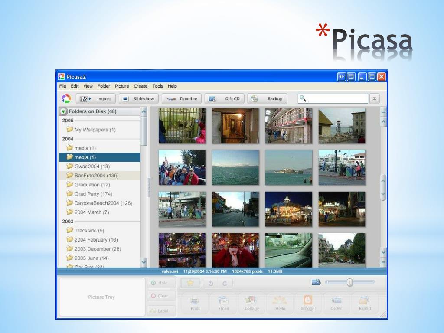The height and width of the screenshot is (333, 444).
Task: Create a Gift CD
Action: pyautogui.click(x=224, y=98)
